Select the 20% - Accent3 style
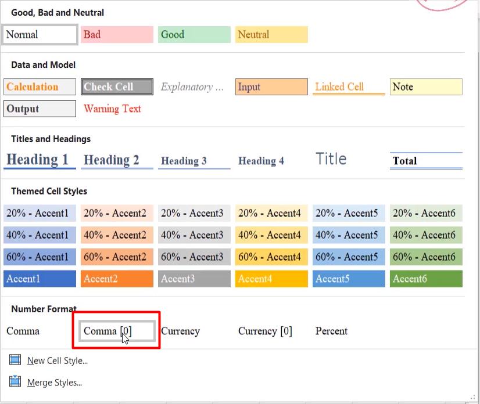This screenshot has width=480, height=404. point(194,212)
